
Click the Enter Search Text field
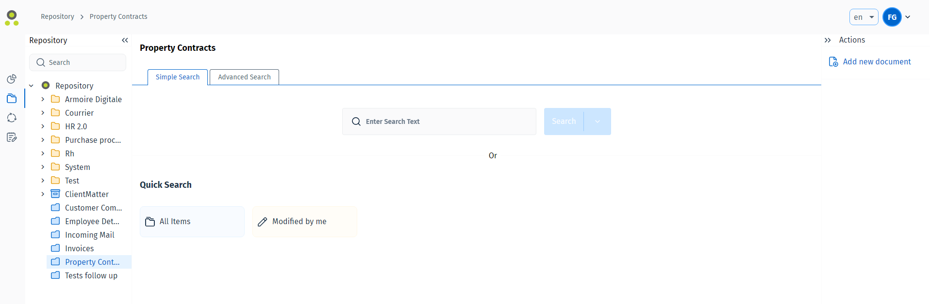click(x=439, y=122)
